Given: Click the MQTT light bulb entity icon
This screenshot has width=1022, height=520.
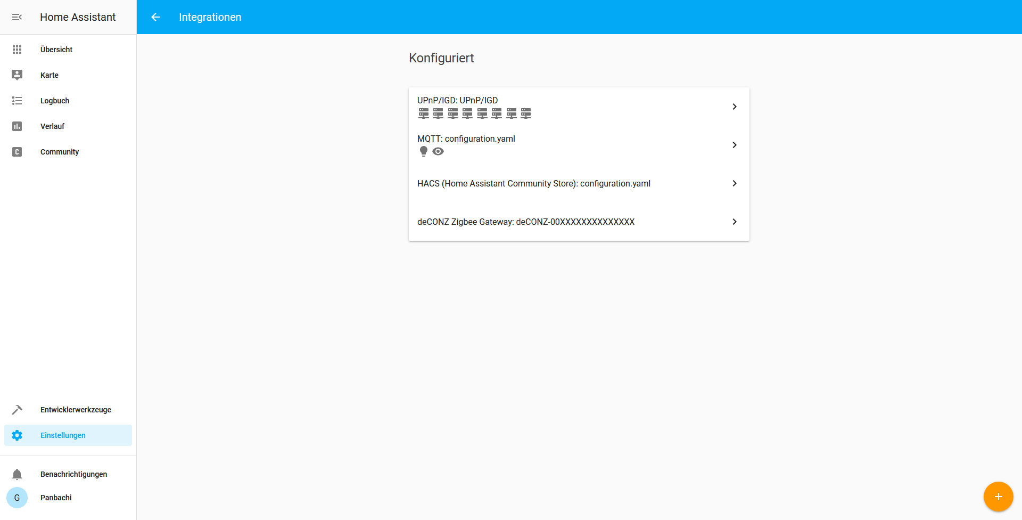Looking at the screenshot, I should point(424,151).
